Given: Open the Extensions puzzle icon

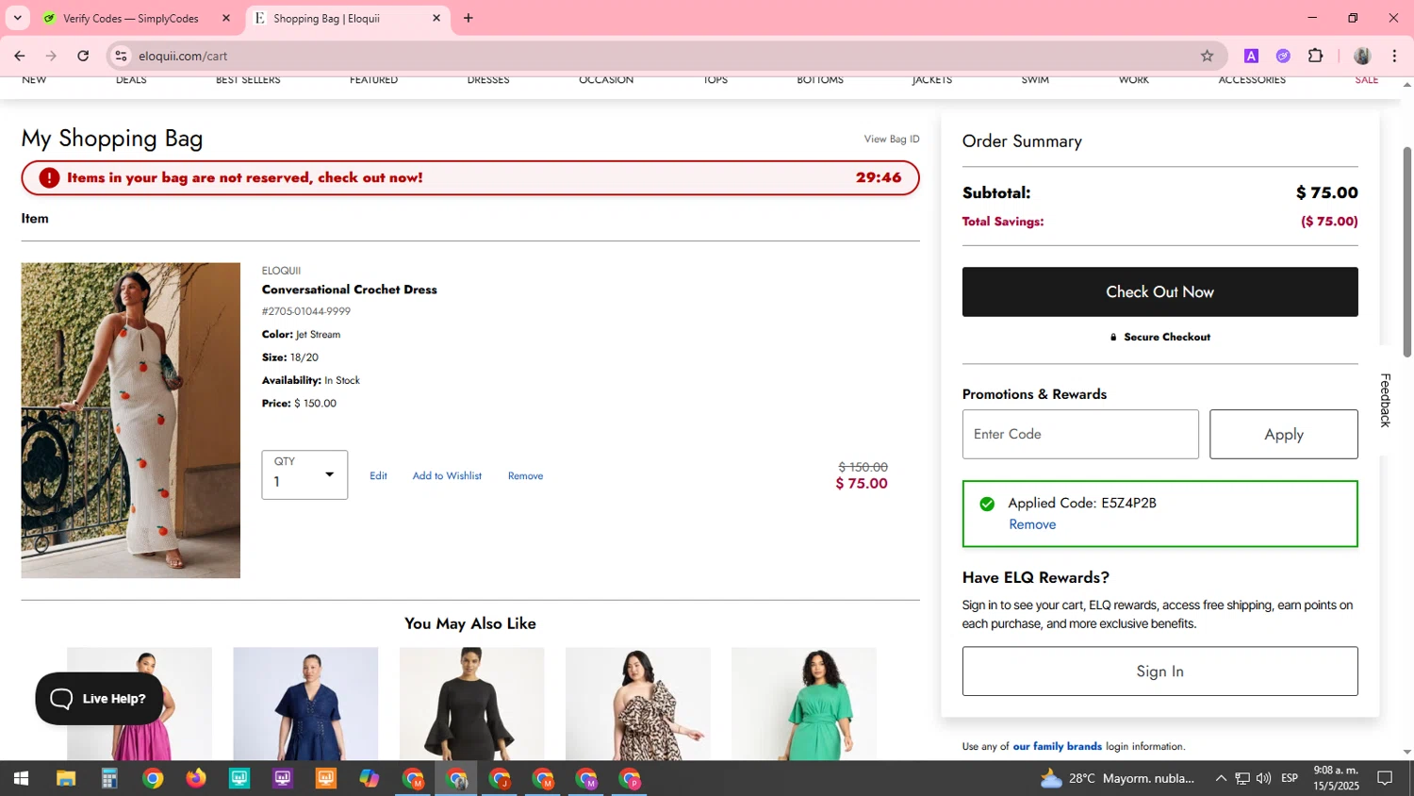Looking at the screenshot, I should (1316, 56).
